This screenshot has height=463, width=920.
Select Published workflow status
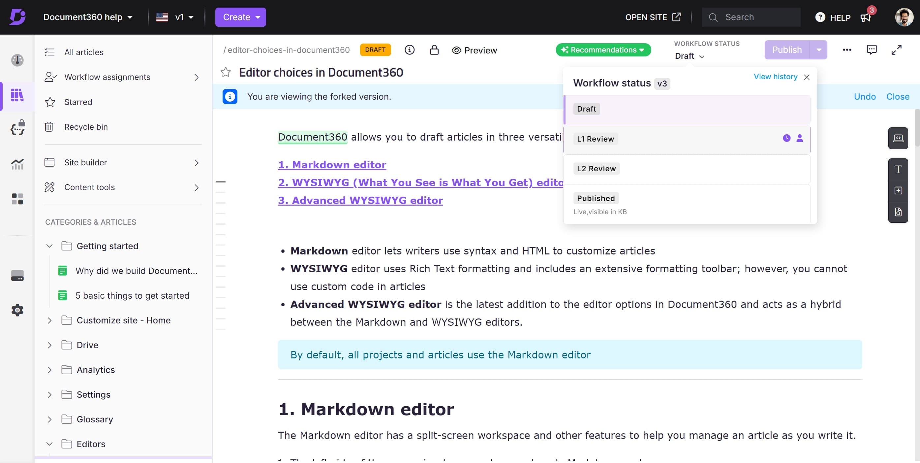pyautogui.click(x=687, y=204)
